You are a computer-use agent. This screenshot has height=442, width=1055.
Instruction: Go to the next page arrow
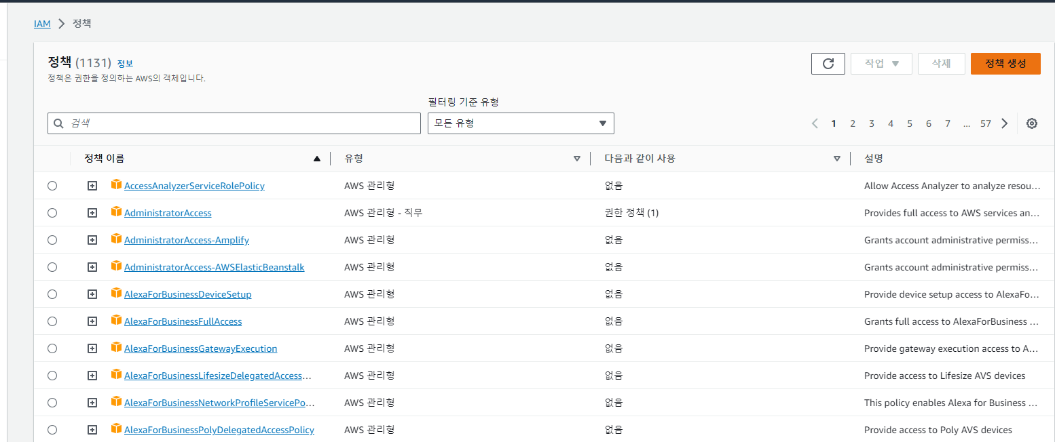1005,123
